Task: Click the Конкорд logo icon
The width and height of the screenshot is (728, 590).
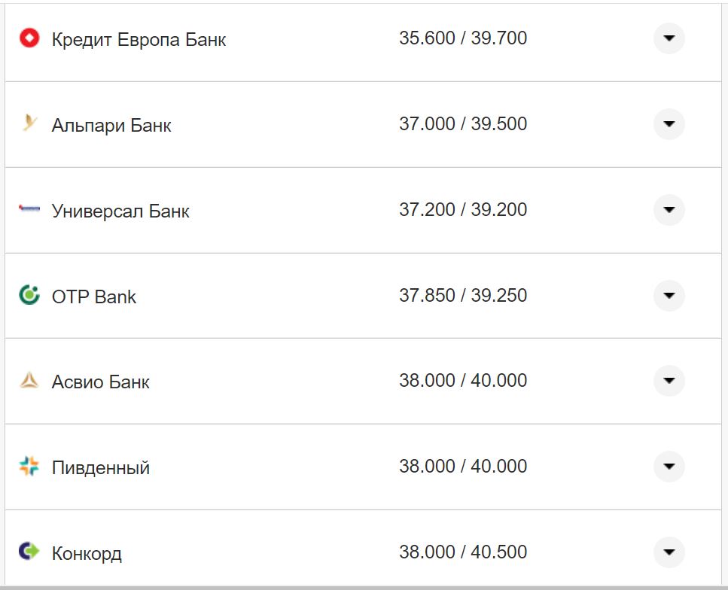Action: click(x=29, y=552)
